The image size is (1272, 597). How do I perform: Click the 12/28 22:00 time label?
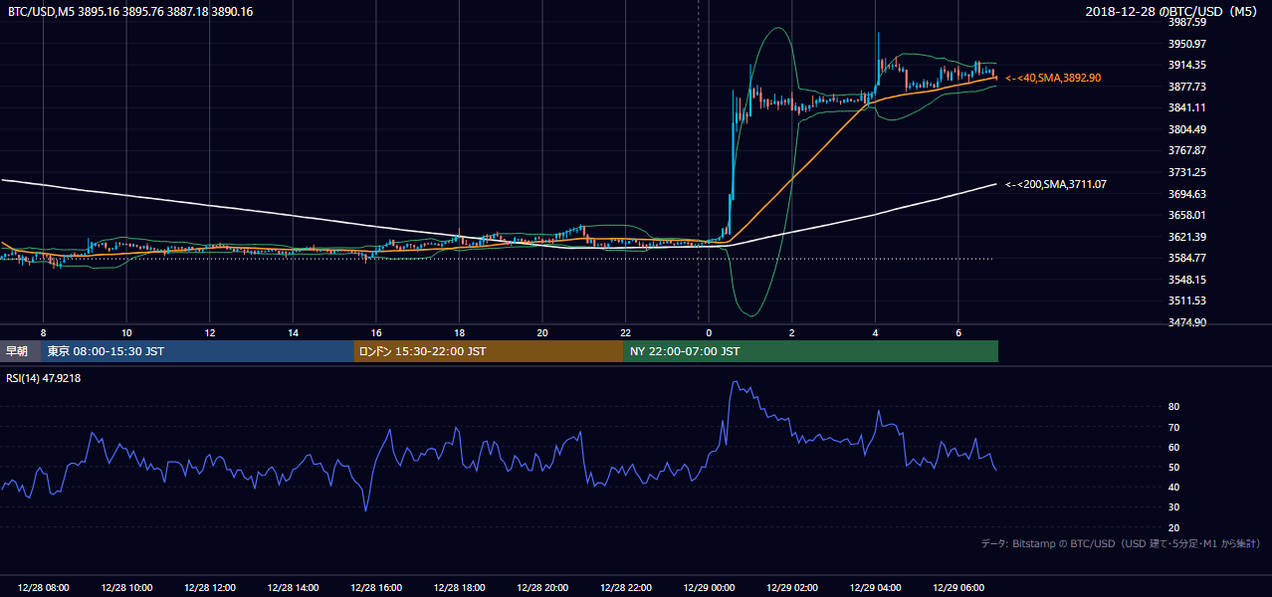tap(625, 588)
